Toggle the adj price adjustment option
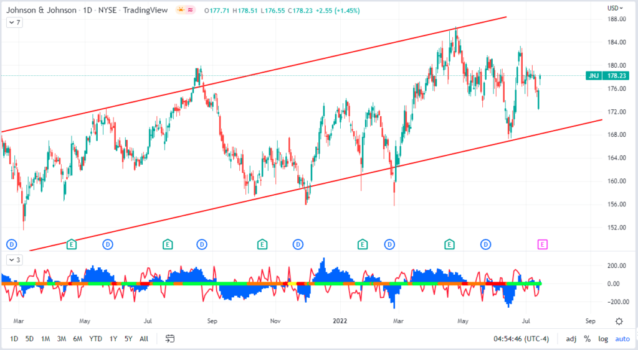The image size is (638, 350). [571, 339]
